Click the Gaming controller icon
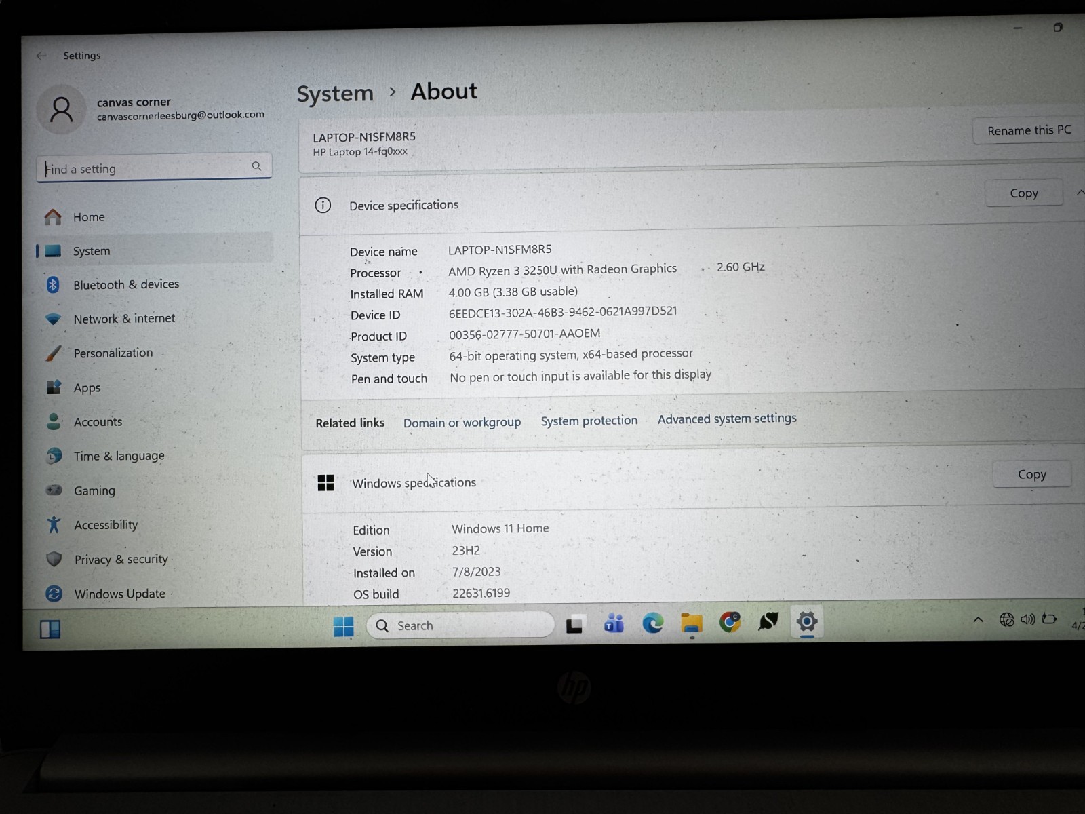 [54, 490]
